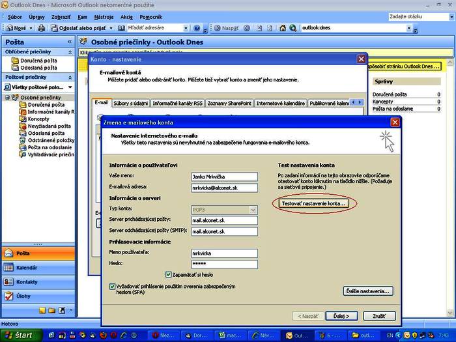Click Ďalšie nastavenia button

(368, 291)
